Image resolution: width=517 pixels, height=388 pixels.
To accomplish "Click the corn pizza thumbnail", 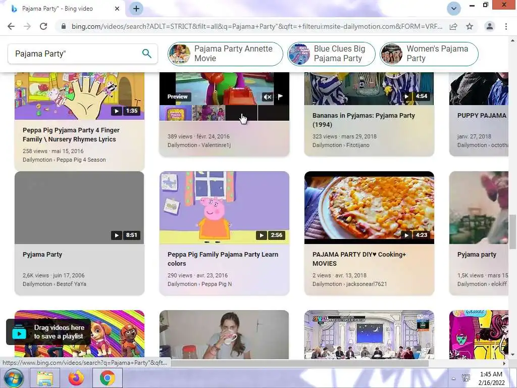I will pyautogui.click(x=369, y=208).
